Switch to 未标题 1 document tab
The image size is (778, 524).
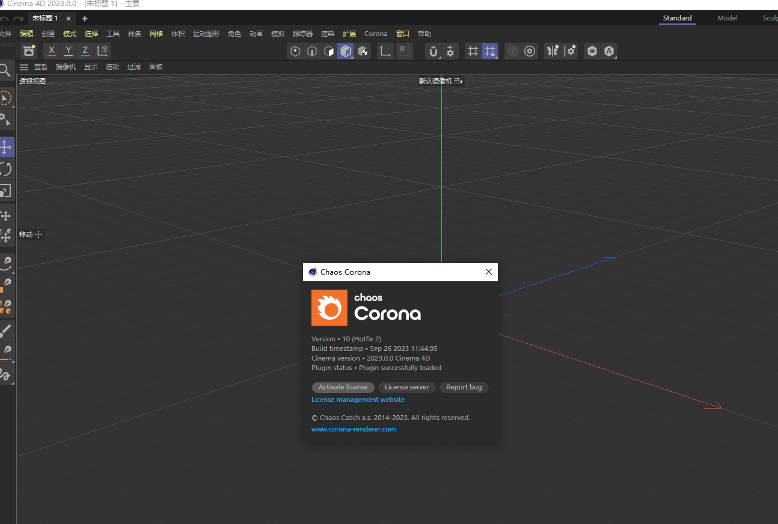click(x=45, y=19)
